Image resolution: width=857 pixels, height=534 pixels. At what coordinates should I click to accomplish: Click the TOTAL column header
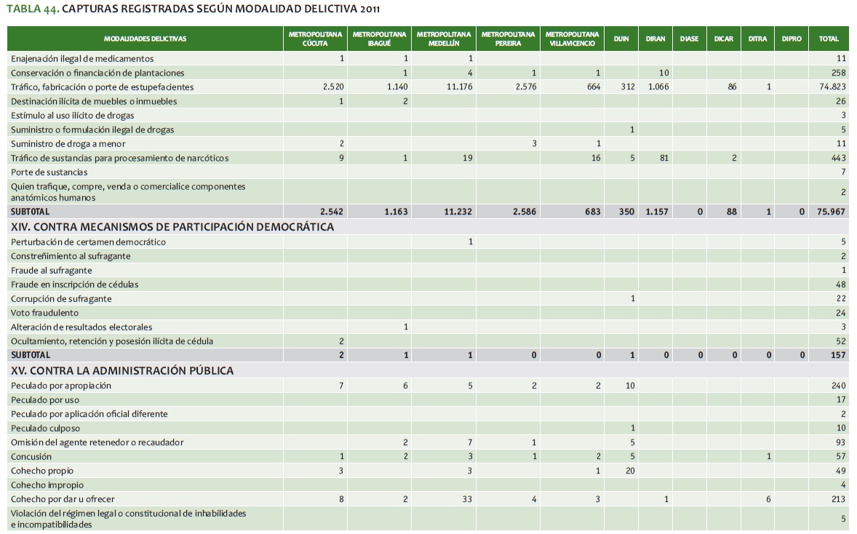pos(828,39)
